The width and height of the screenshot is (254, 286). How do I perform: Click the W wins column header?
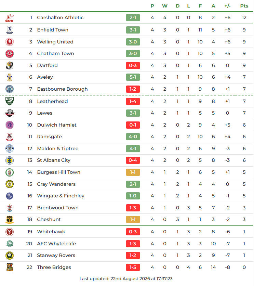coord(165,6)
